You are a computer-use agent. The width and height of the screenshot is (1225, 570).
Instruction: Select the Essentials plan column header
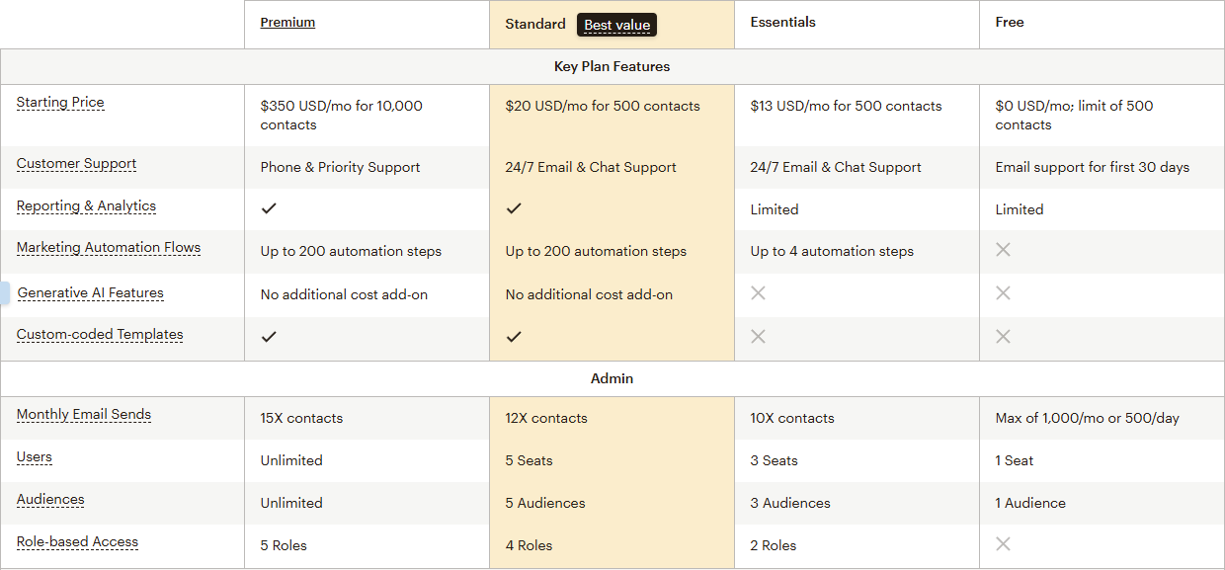click(x=783, y=22)
